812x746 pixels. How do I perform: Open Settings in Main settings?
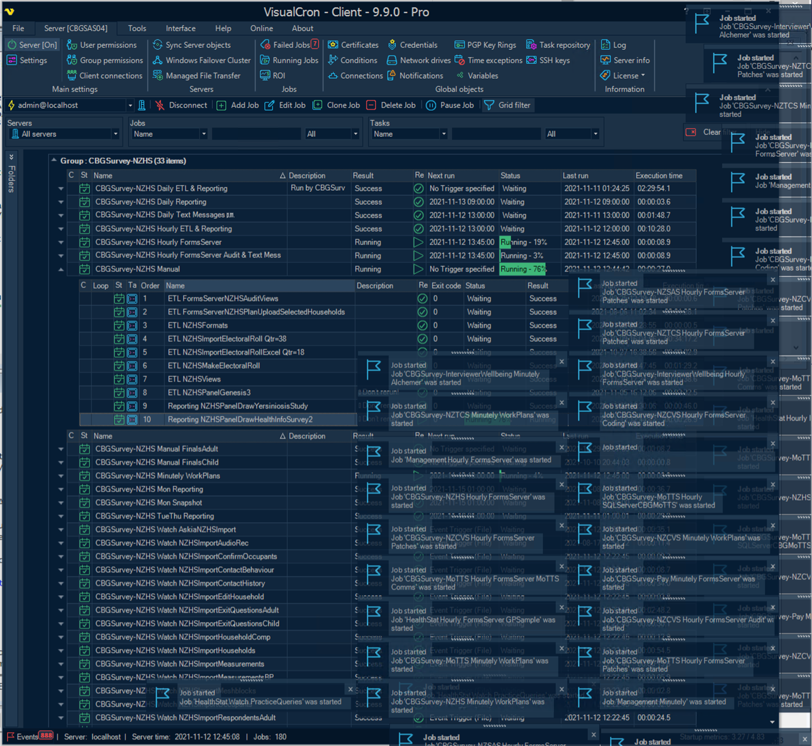tap(27, 60)
